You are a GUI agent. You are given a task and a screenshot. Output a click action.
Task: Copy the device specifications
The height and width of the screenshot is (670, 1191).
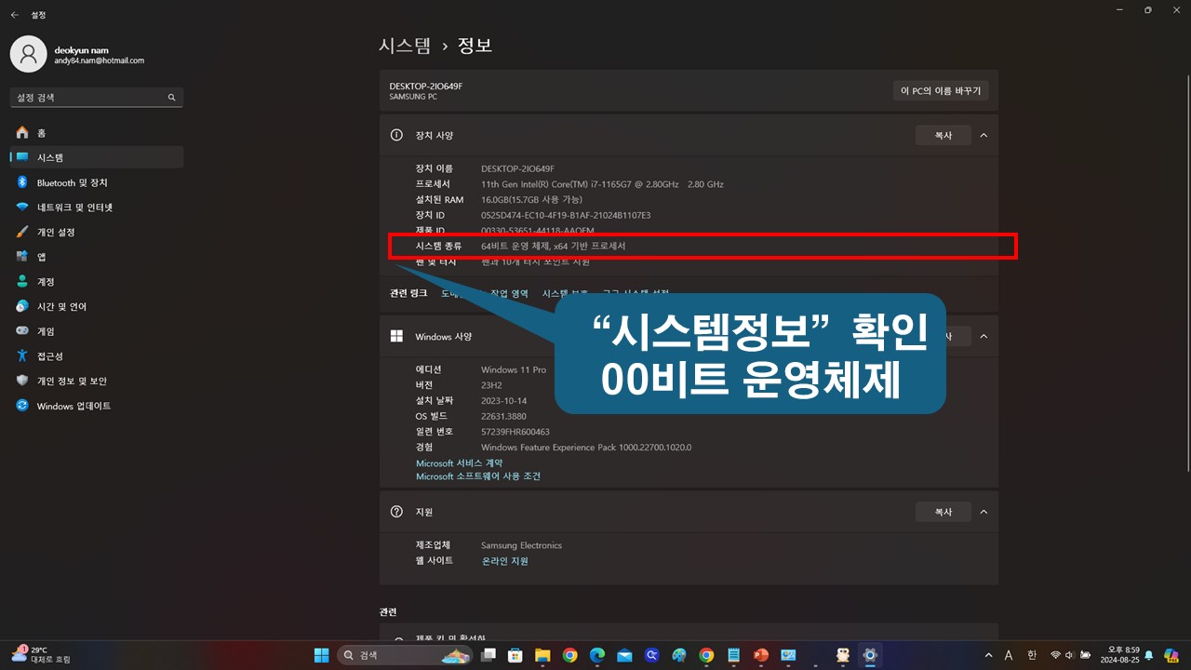click(943, 136)
